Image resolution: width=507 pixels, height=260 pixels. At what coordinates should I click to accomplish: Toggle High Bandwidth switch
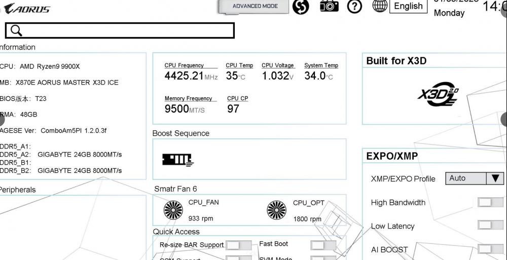[x=490, y=202]
